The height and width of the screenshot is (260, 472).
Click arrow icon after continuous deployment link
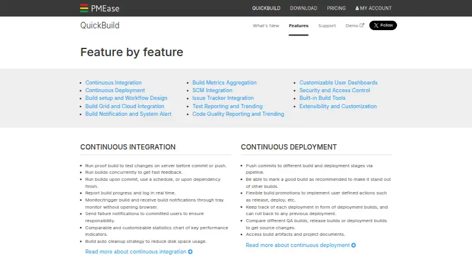[353, 245]
